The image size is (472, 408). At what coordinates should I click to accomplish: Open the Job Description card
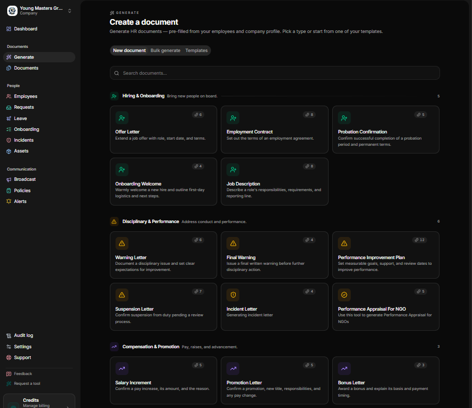coord(274,182)
